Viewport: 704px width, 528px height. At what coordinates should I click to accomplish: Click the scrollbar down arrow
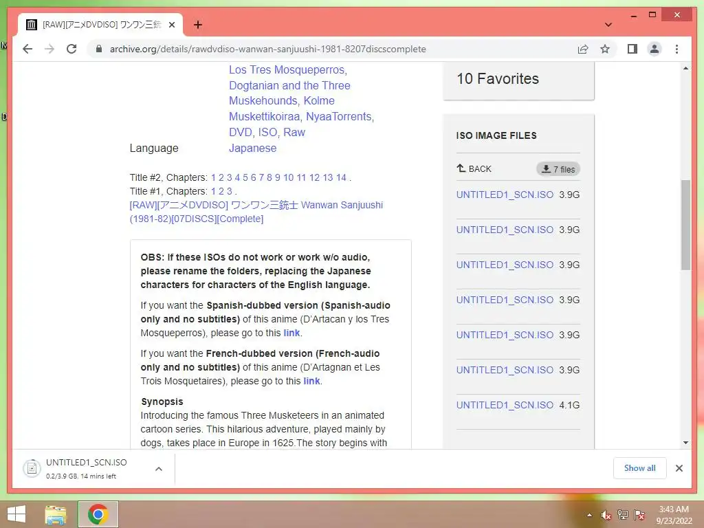point(685,443)
